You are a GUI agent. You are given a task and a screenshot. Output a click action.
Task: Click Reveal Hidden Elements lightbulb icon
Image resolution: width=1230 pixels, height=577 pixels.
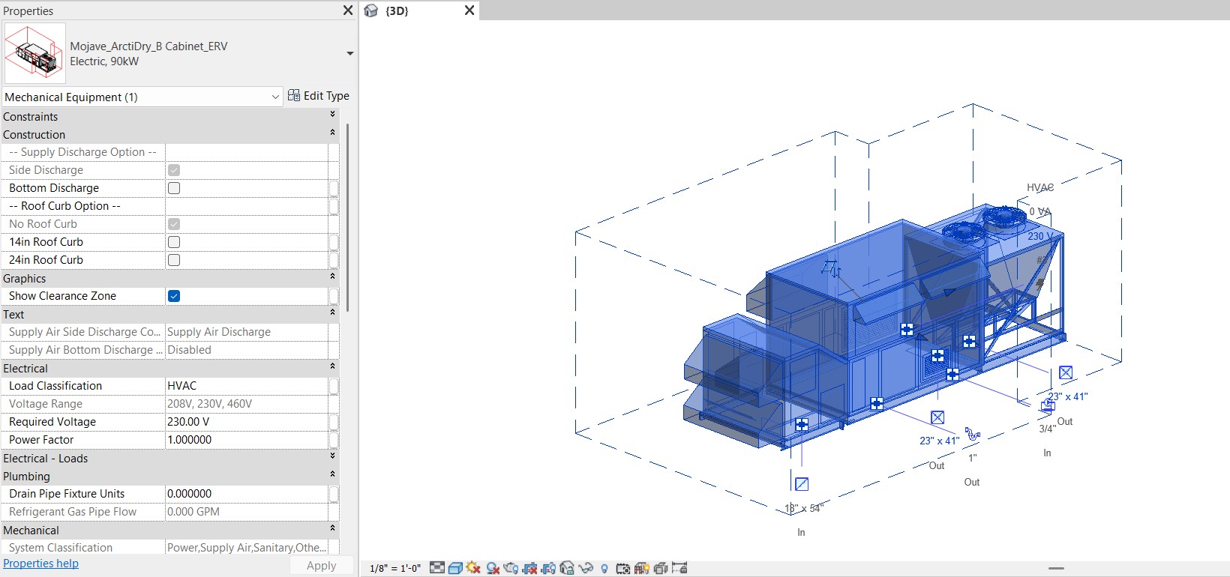pos(604,568)
